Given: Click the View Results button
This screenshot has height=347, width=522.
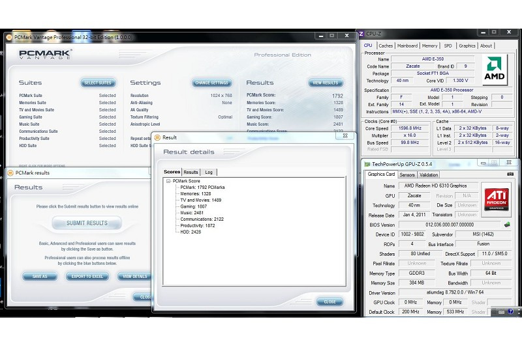Looking at the screenshot, I should tap(326, 83).
